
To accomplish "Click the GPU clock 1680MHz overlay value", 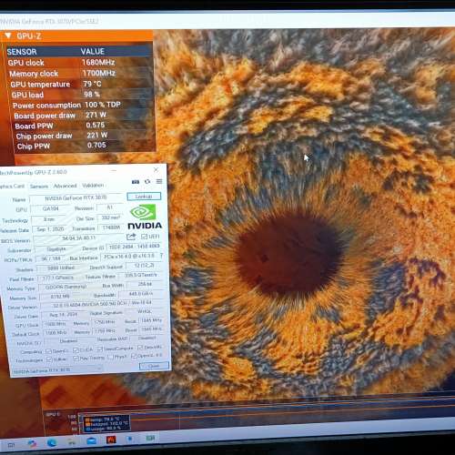I will [98, 62].
